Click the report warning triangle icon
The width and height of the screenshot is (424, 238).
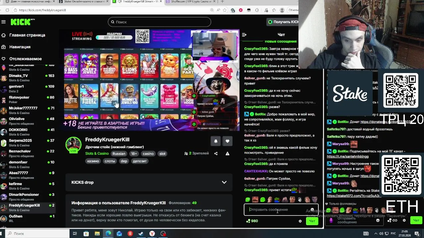pos(227,153)
